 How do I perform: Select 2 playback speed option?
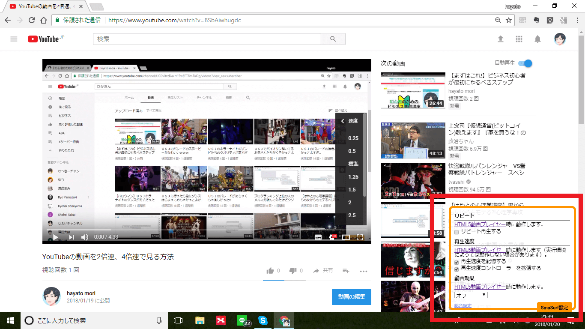[350, 203]
